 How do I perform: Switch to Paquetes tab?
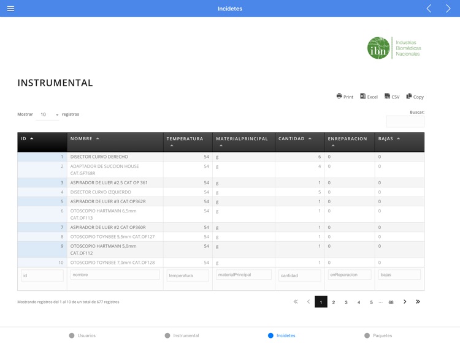pos(378,335)
